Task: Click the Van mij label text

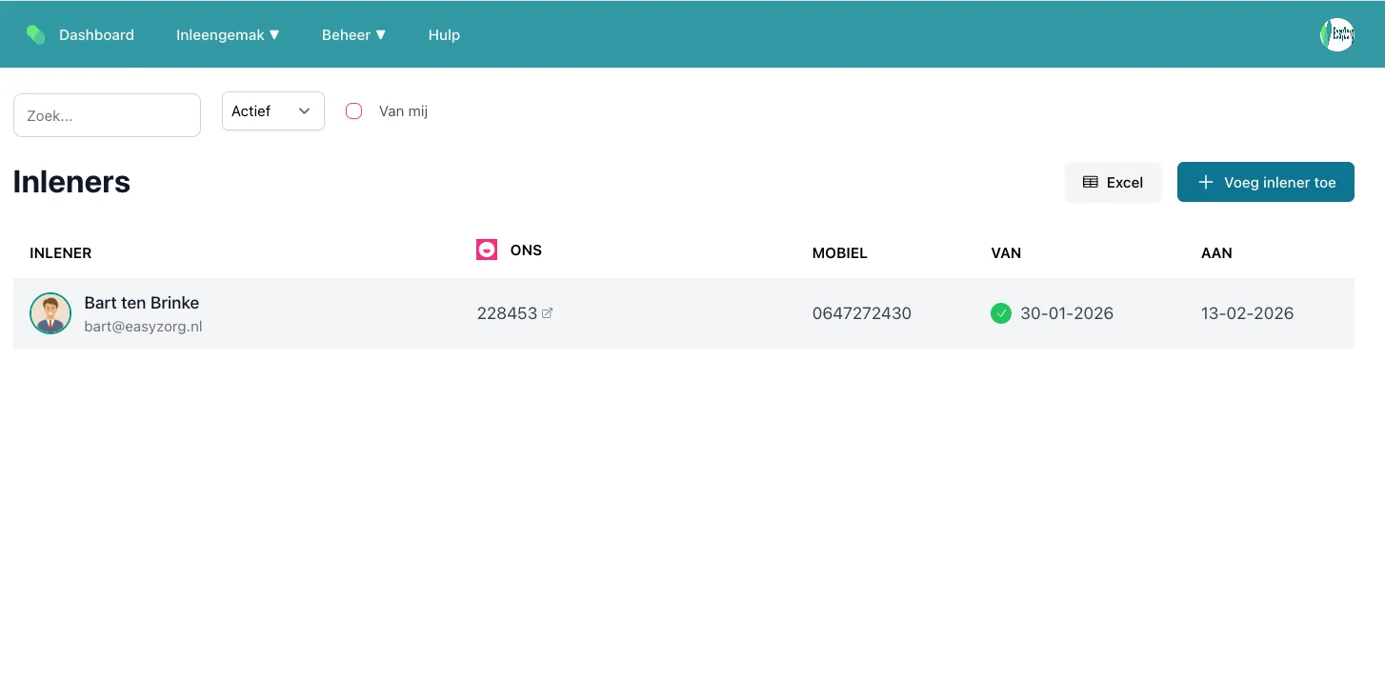Action: 403,111
